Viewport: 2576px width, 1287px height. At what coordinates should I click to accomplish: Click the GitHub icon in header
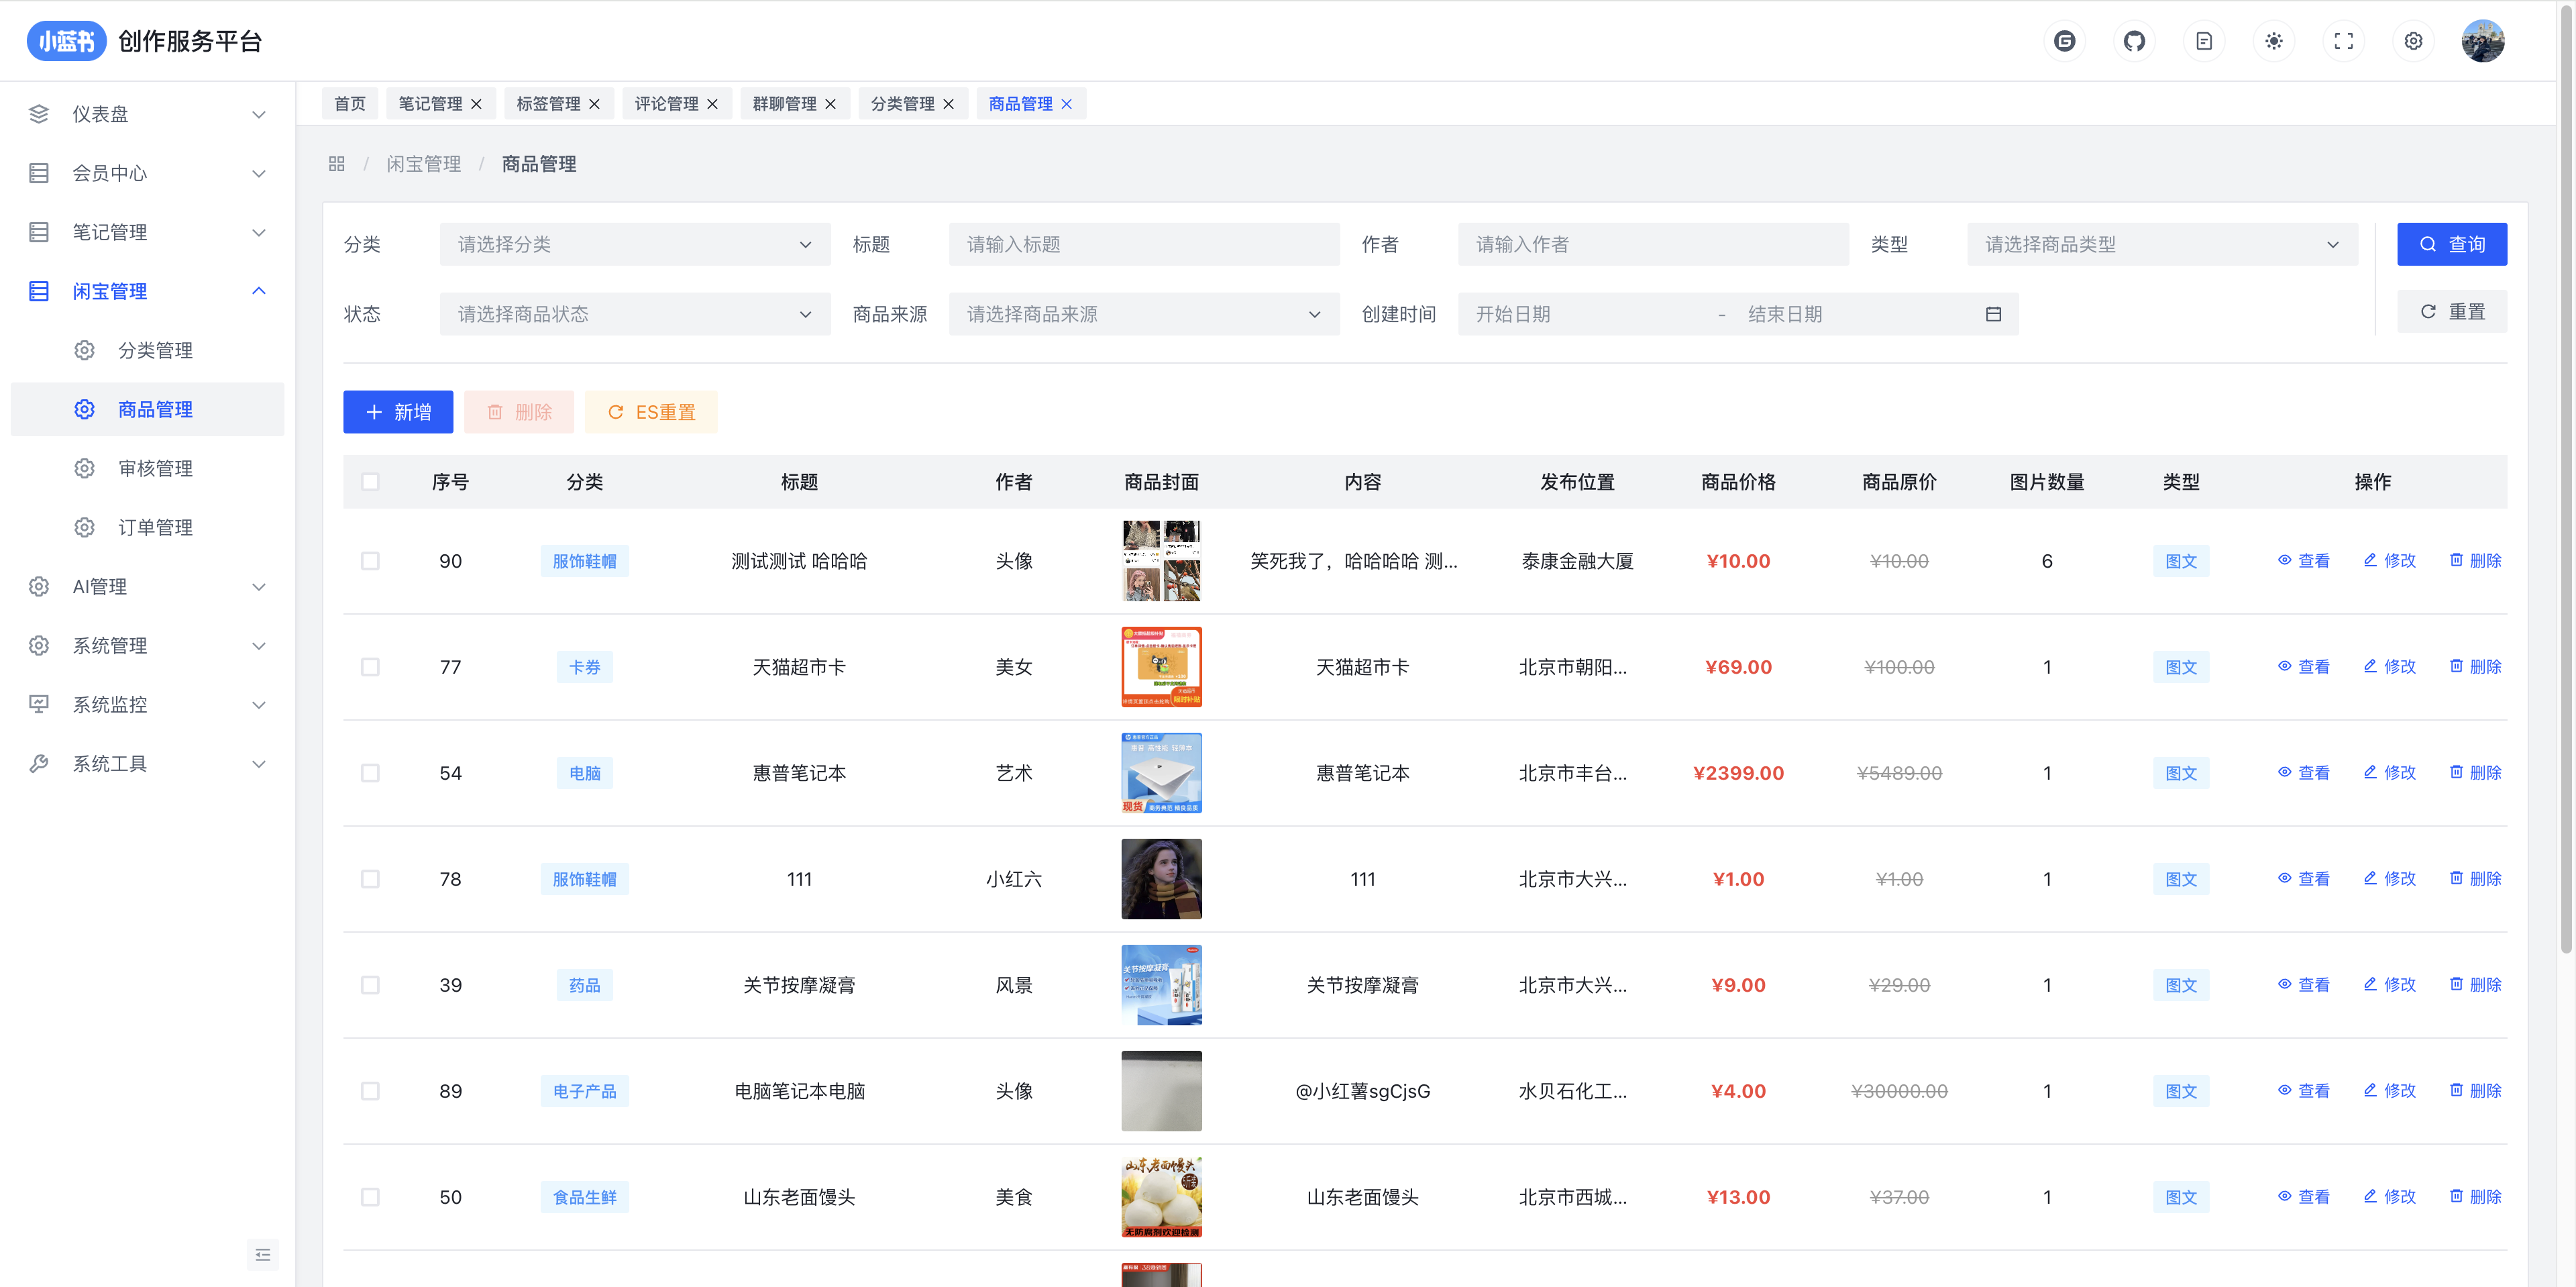coord(2134,41)
